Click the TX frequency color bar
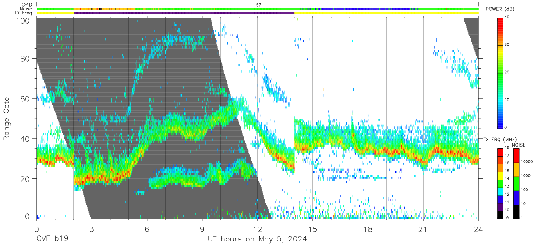The height and width of the screenshot is (248, 538). [501, 183]
